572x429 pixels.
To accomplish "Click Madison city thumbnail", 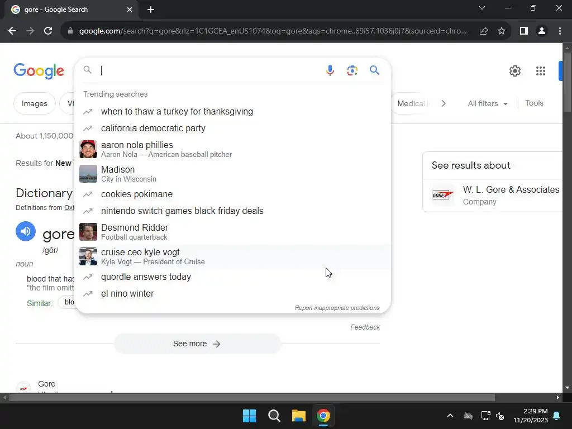I will (88, 174).
